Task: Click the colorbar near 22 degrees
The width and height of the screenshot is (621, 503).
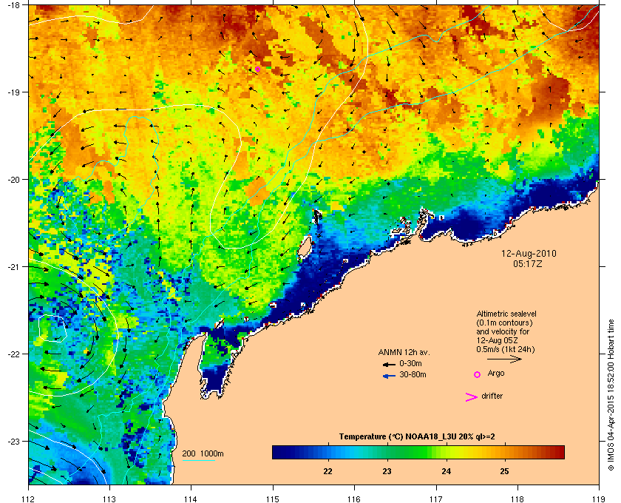Action: click(328, 452)
